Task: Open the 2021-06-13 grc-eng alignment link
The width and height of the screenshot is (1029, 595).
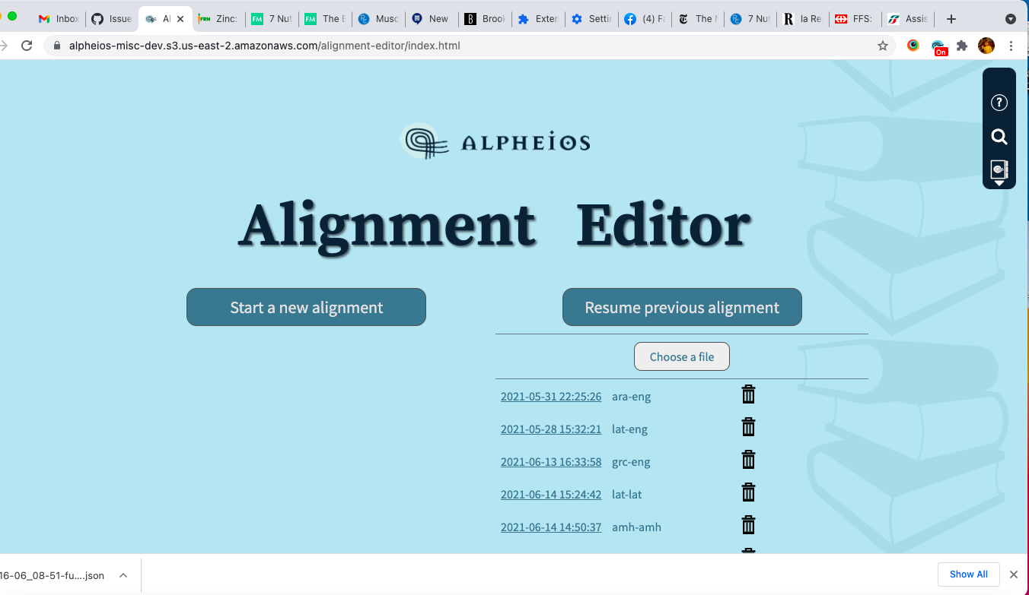Action: 551,461
